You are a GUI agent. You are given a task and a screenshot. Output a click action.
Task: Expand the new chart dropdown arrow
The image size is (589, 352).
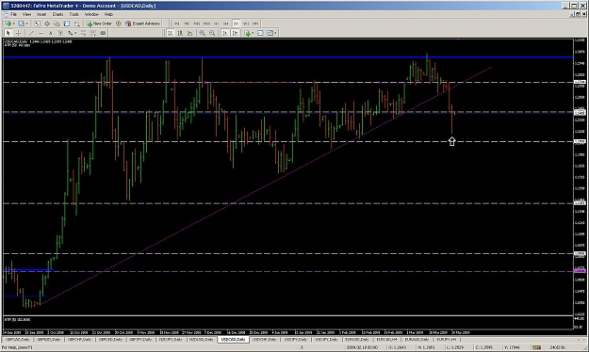click(13, 24)
